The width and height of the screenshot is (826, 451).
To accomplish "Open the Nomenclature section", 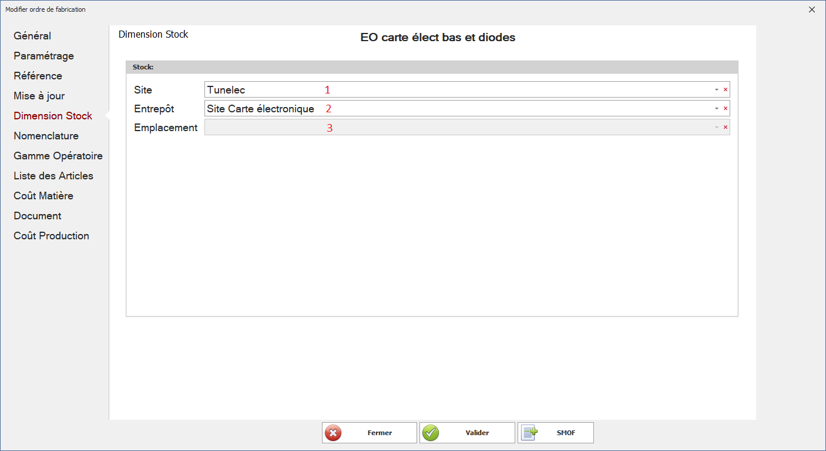I will click(x=46, y=136).
